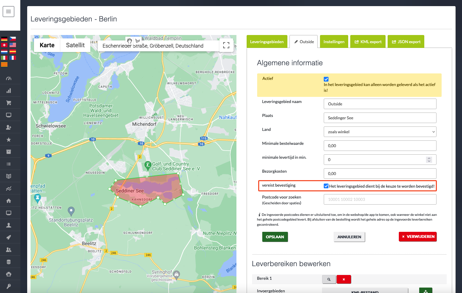Open the Land dropdown
The image size is (462, 293).
(x=380, y=132)
